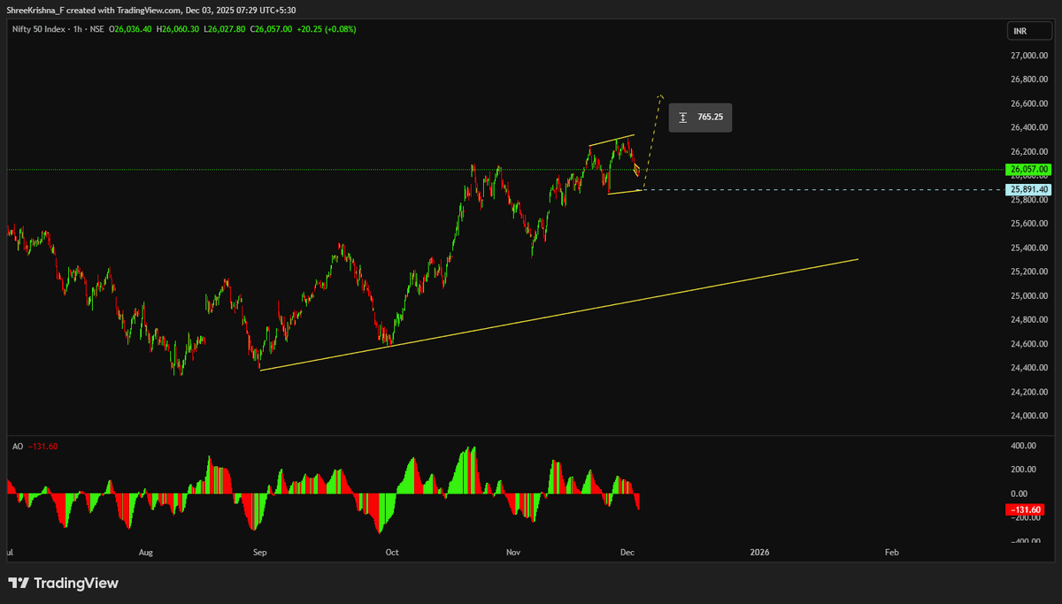Select the white dashed horizontal price line
The width and height of the screenshot is (1062, 604).
pos(823,189)
